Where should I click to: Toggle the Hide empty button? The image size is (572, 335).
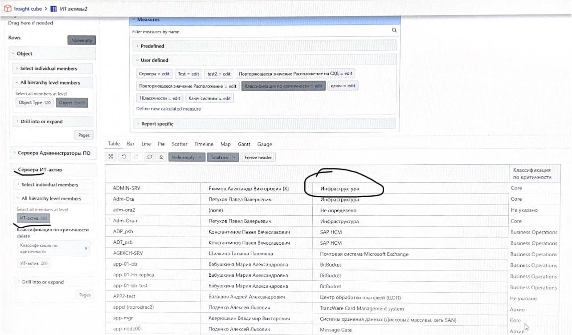[x=186, y=157]
